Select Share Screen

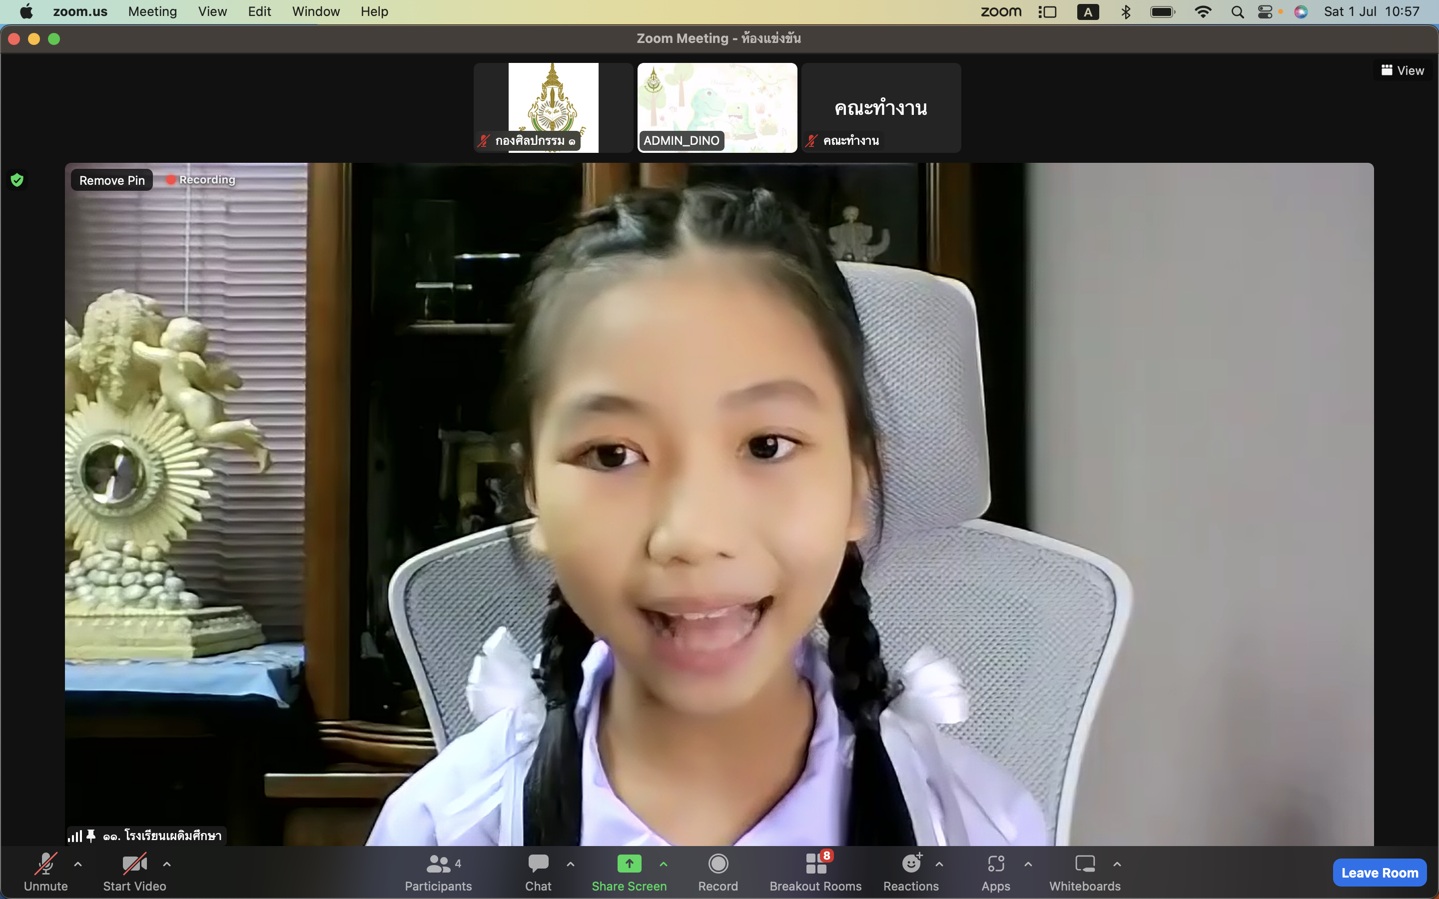click(629, 872)
